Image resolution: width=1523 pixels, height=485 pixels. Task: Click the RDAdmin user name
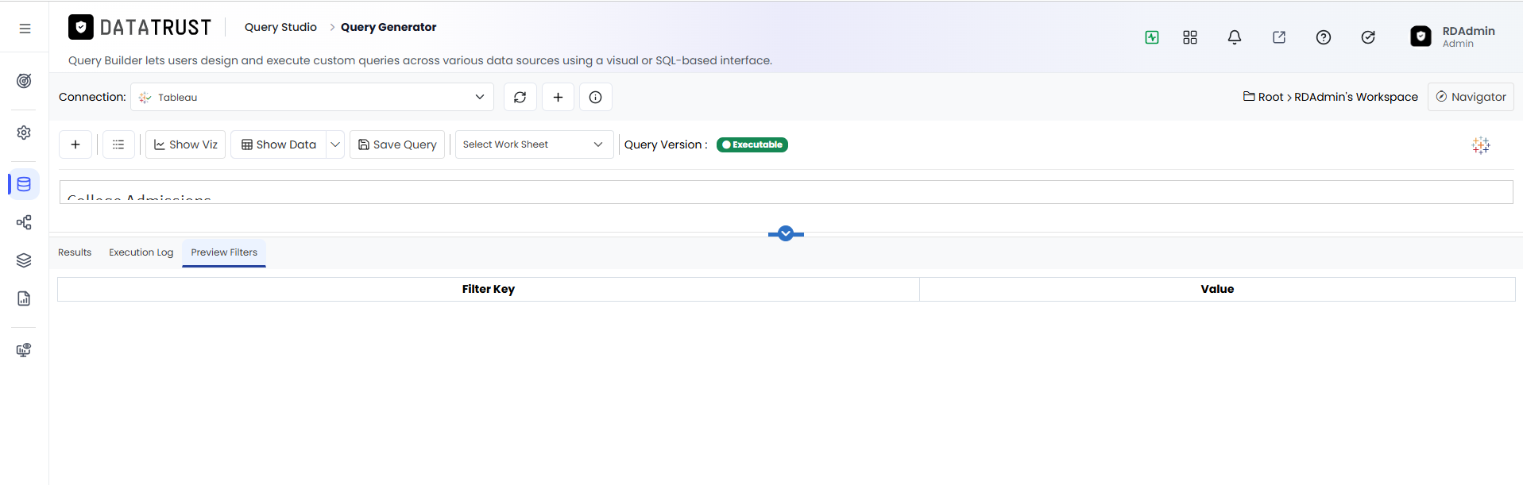tap(1468, 31)
